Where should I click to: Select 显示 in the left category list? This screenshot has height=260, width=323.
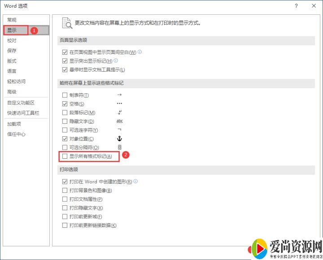coord(12,30)
